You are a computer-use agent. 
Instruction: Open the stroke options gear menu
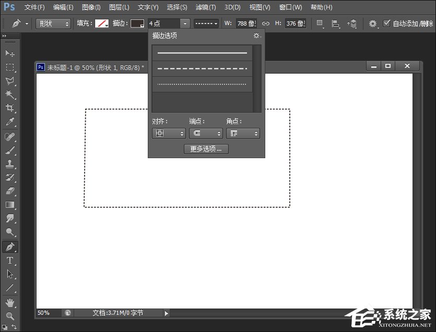click(x=256, y=36)
